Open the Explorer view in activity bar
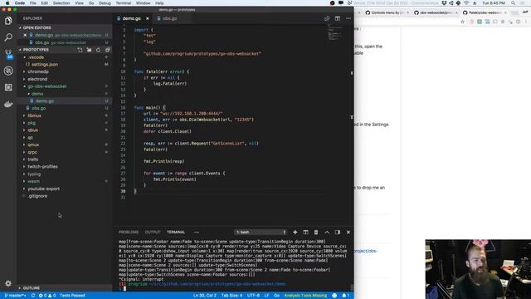Screen dimensions: 531x299 point(8,21)
